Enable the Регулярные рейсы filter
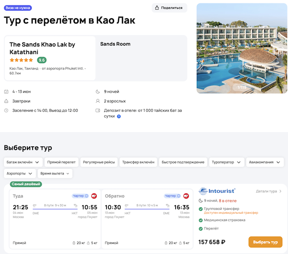This screenshot has width=288, height=254. tap(98, 162)
